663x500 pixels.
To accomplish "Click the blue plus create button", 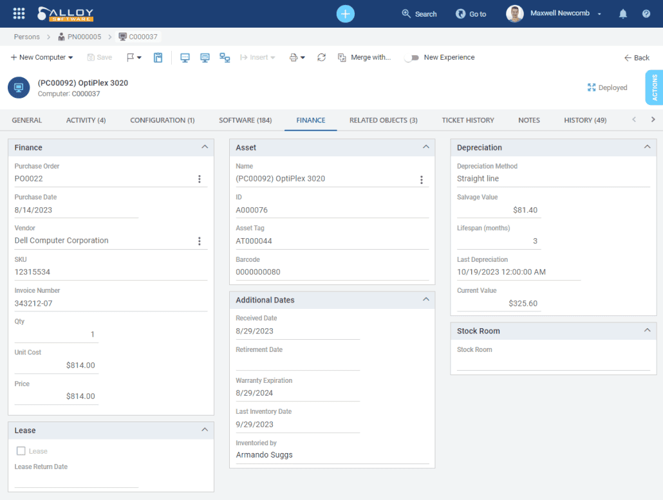I will tap(346, 14).
